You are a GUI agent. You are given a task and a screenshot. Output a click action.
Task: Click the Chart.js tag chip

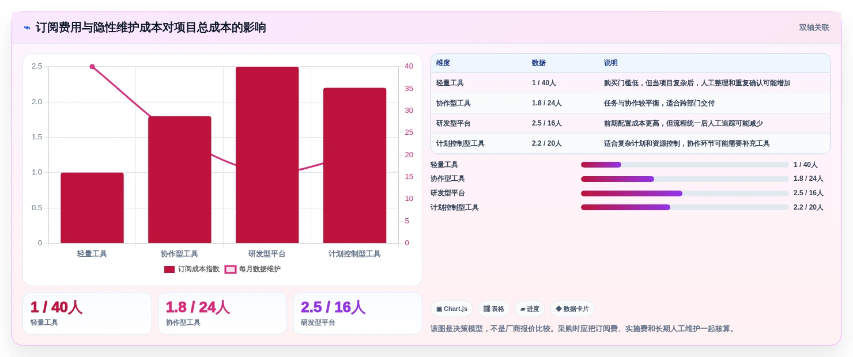tap(452, 309)
